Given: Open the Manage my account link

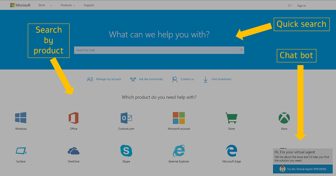Looking at the screenshot, I should point(108,79).
